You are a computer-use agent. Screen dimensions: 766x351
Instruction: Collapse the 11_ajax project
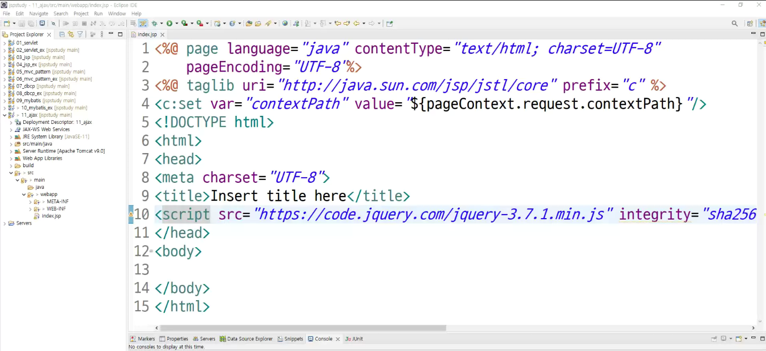click(5, 115)
